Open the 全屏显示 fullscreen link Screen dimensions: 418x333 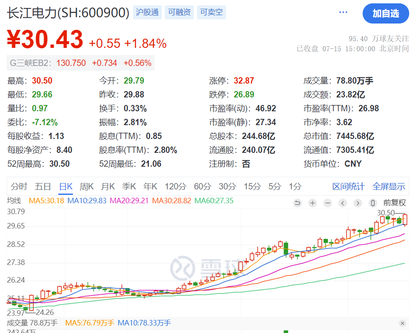[389, 186]
